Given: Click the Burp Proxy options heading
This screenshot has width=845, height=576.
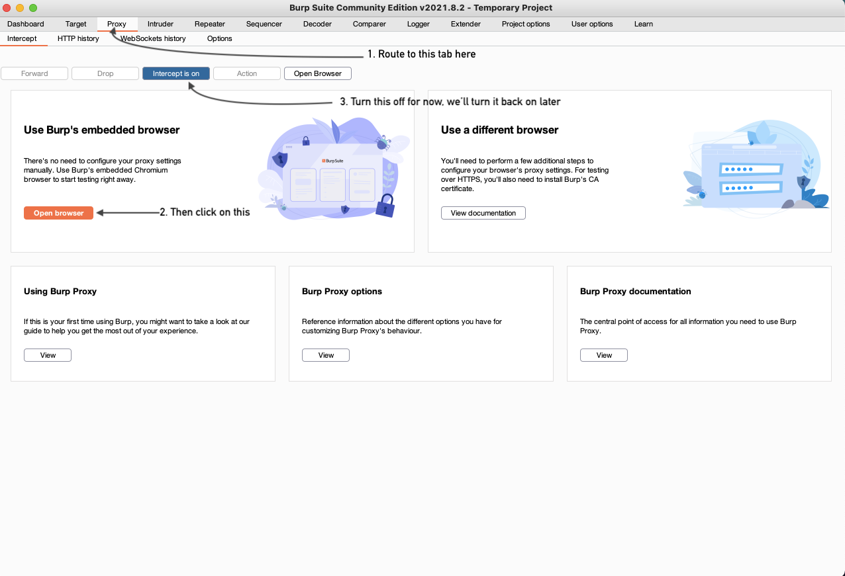Looking at the screenshot, I should [x=342, y=291].
